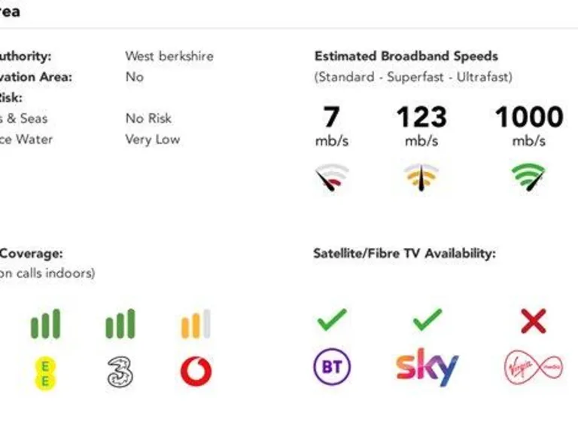The image size is (578, 434).
Task: Click the green signal bars above Three
Action: coord(120,324)
